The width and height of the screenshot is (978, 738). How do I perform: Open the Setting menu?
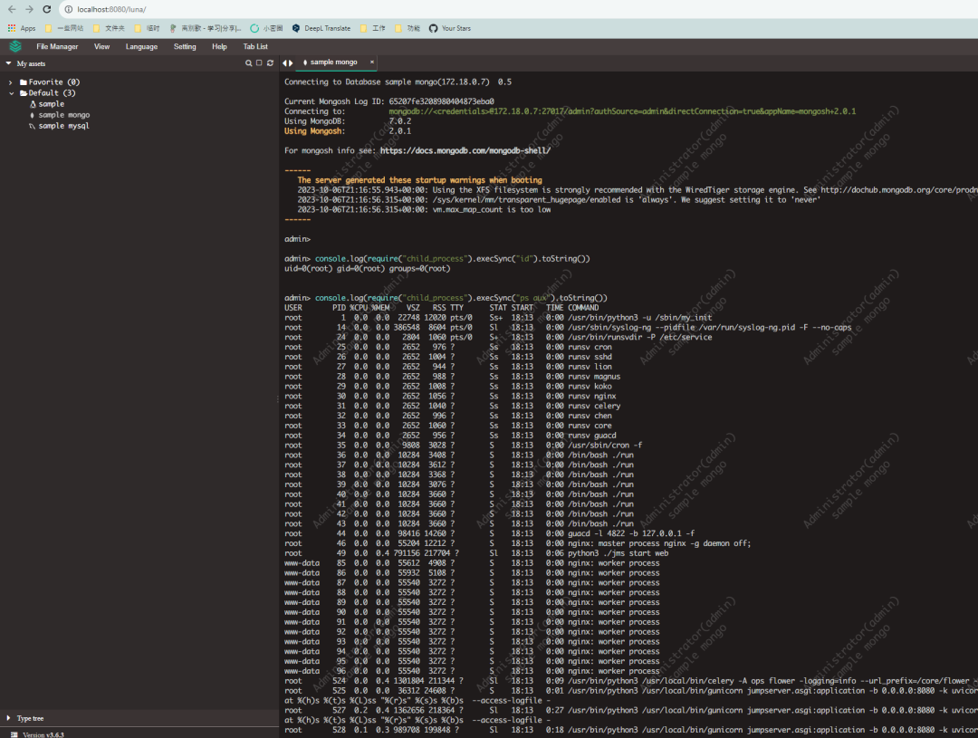tap(185, 46)
